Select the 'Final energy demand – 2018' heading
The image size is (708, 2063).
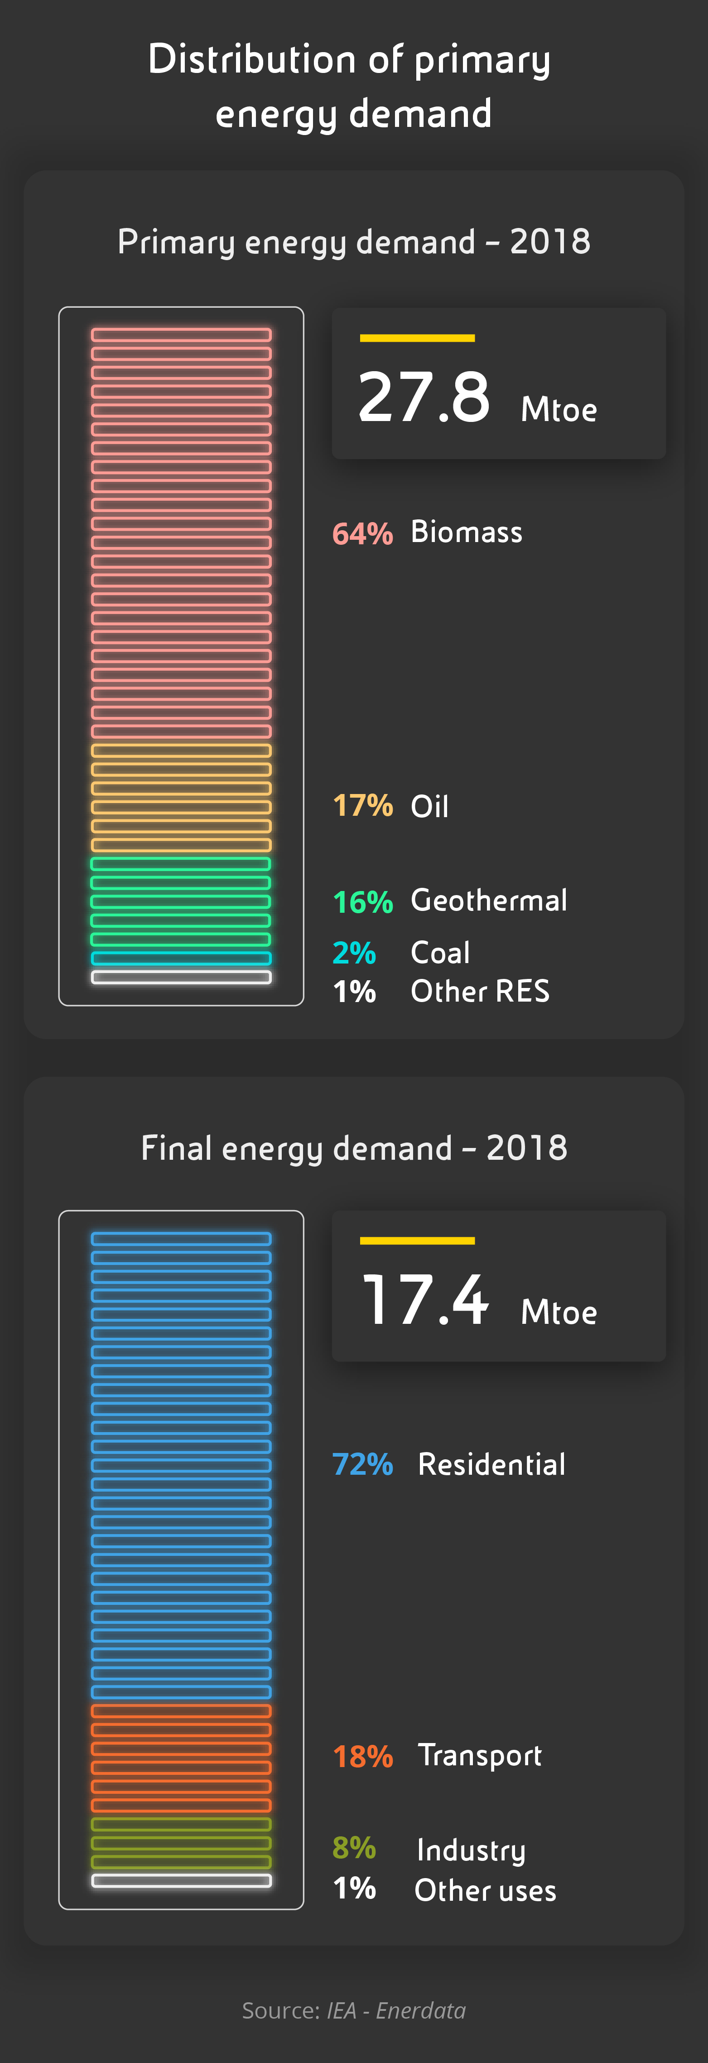pyautogui.click(x=354, y=1148)
